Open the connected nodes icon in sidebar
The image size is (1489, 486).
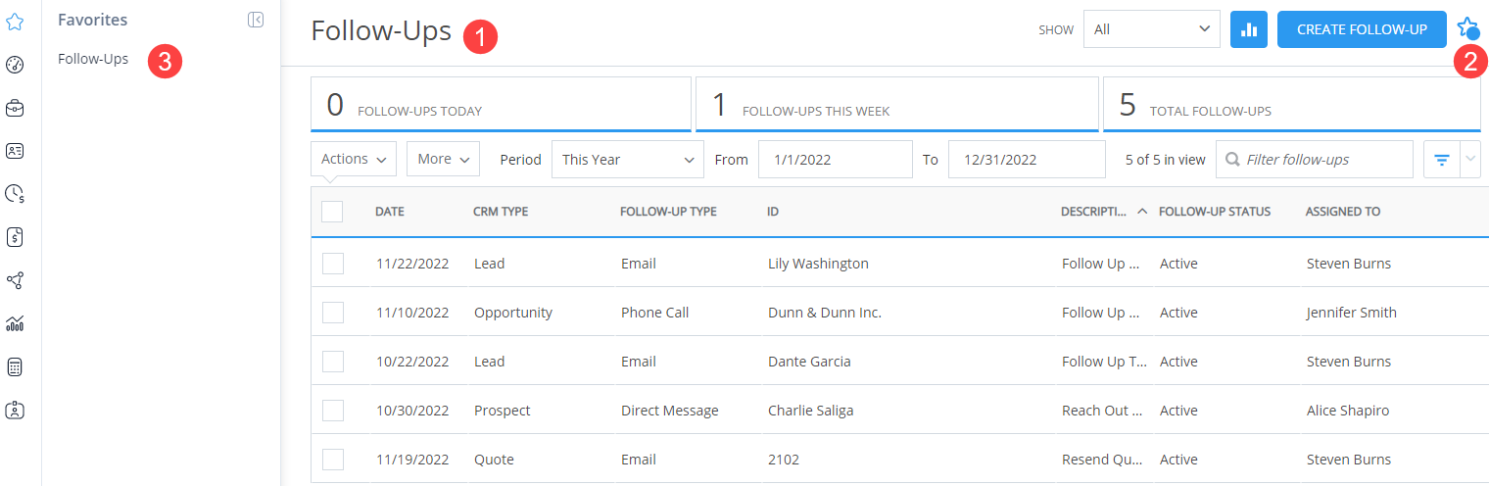(x=15, y=281)
